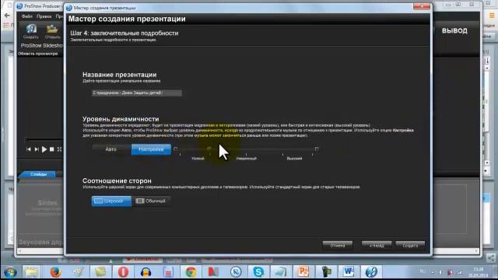Click the right end of energy slider
The height and width of the screenshot is (280, 498).
(317, 149)
